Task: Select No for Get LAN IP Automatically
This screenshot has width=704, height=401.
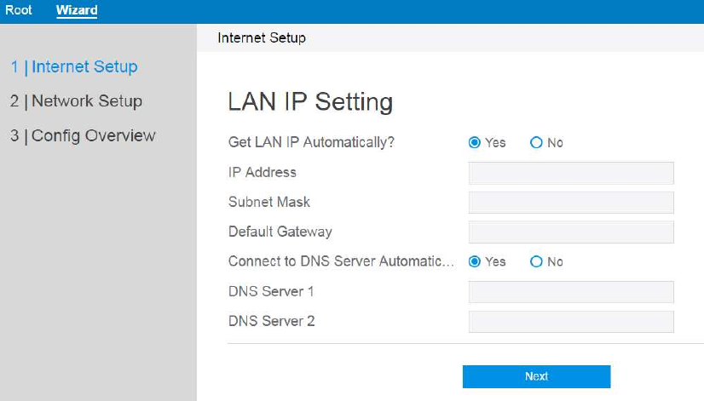Action: point(537,143)
